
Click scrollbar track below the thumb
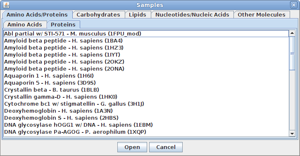[x=292, y=100]
